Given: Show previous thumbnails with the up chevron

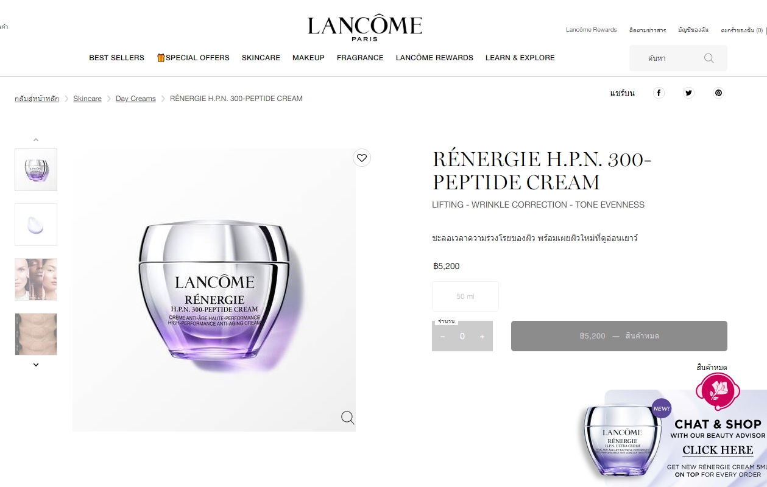Looking at the screenshot, I should point(36,139).
